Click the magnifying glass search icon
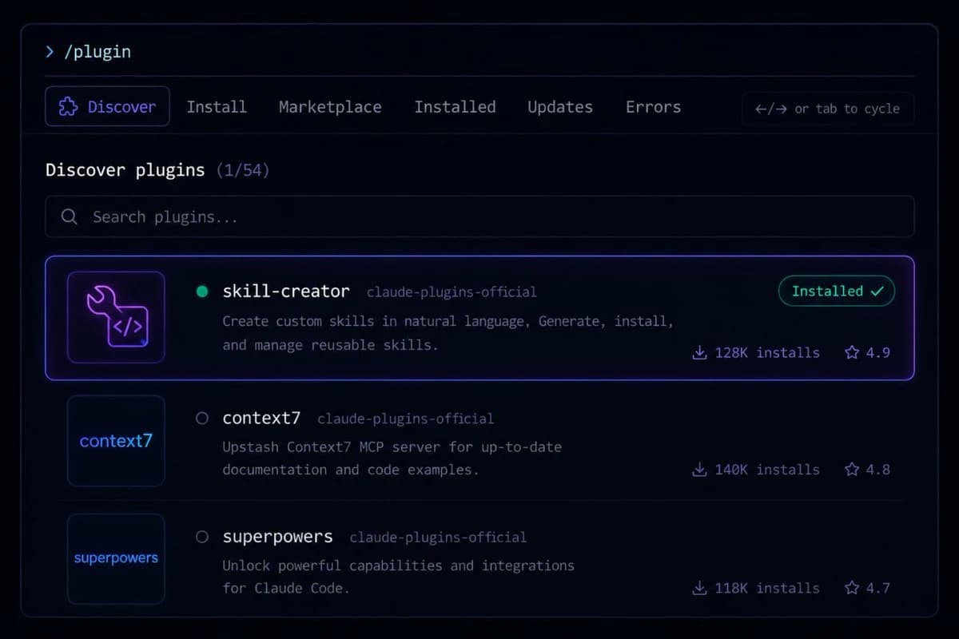The image size is (959, 639). click(x=70, y=216)
